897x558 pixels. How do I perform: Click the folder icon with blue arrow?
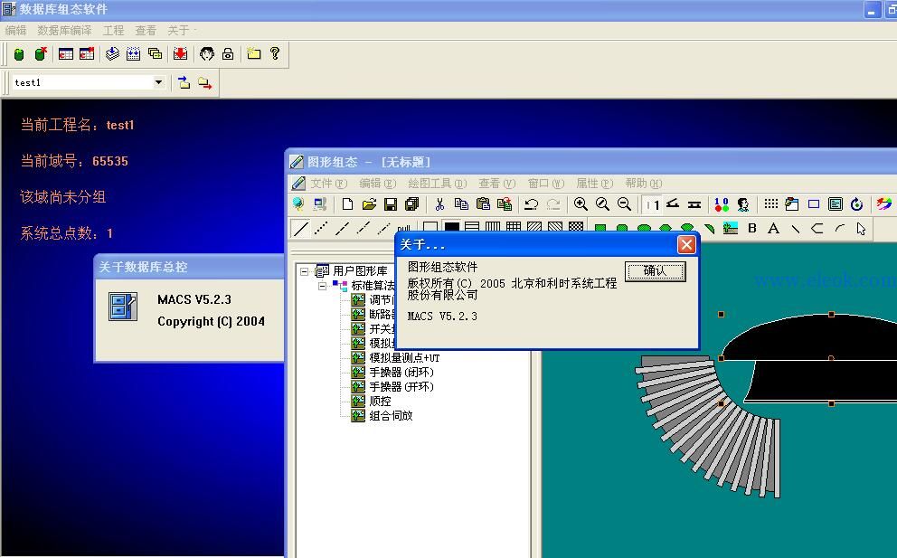point(184,83)
